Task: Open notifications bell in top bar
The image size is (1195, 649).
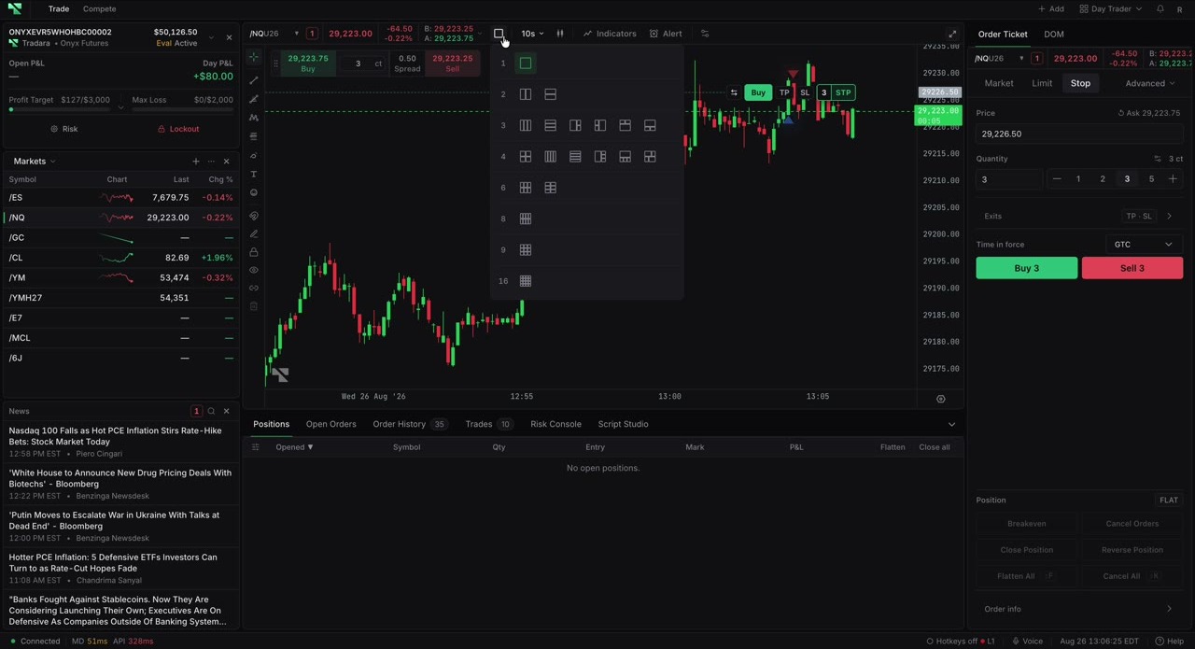Action: click(1160, 9)
